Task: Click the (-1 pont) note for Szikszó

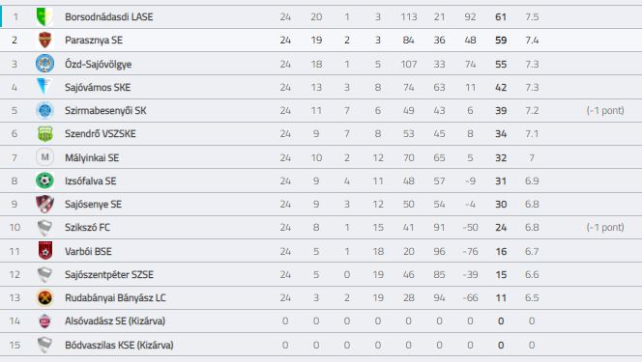Action: 605,227
